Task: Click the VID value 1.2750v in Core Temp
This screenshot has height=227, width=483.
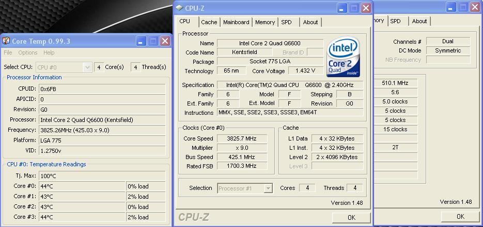Action: point(102,151)
